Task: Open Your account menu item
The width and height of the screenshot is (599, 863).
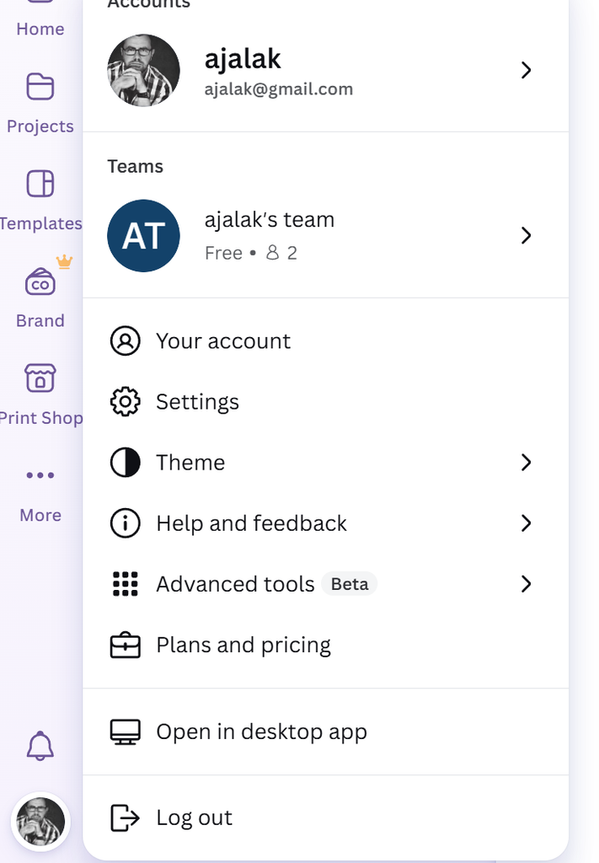Action: pos(326,340)
